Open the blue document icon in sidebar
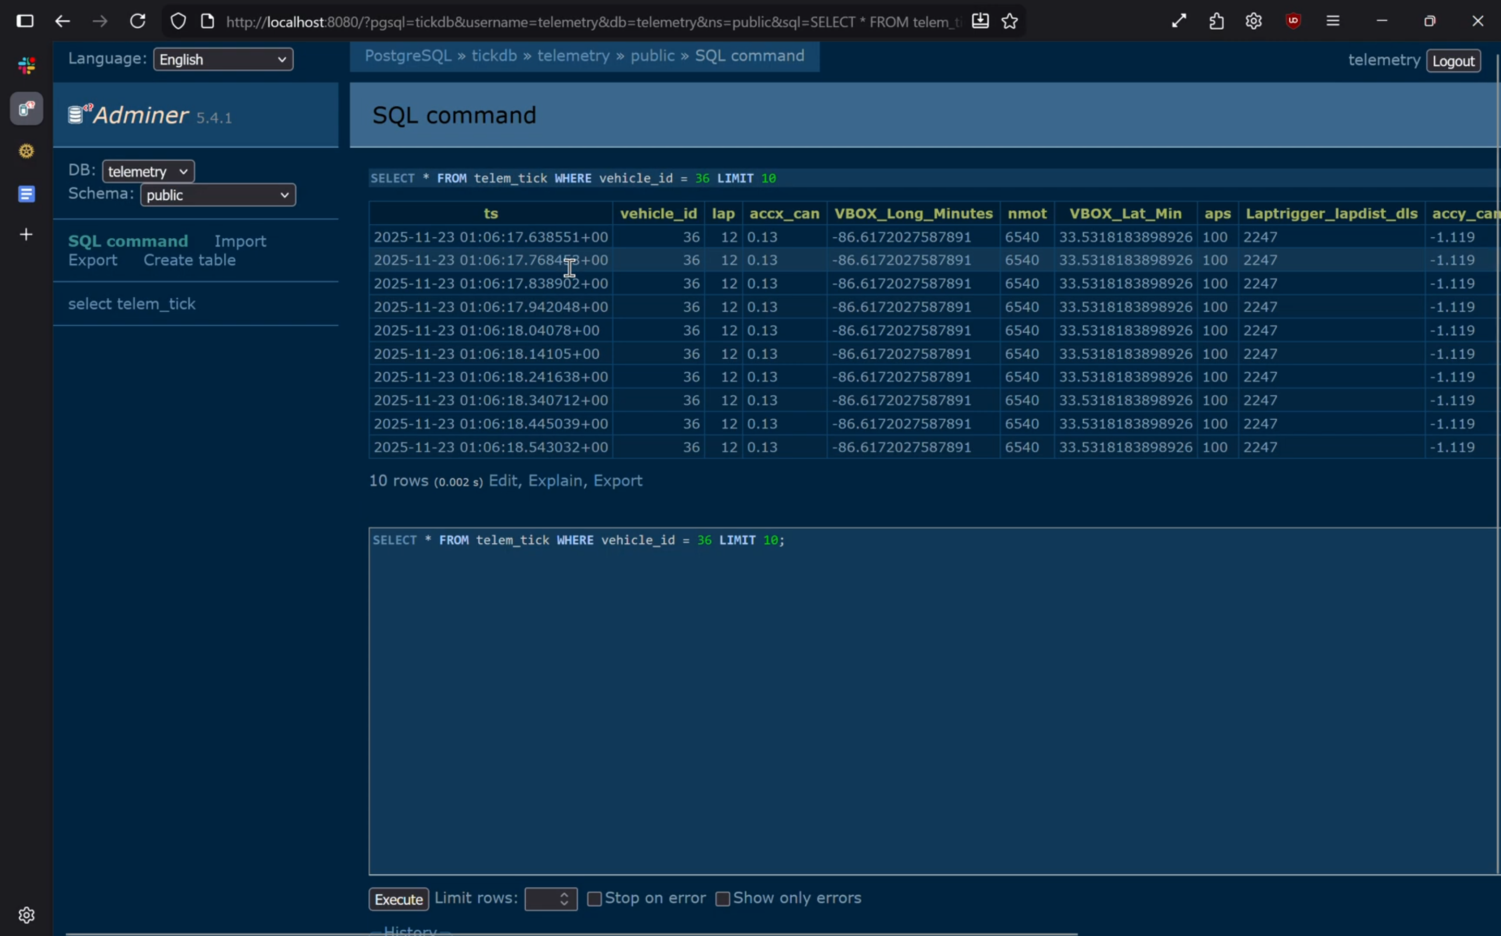The image size is (1501, 936). [26, 194]
